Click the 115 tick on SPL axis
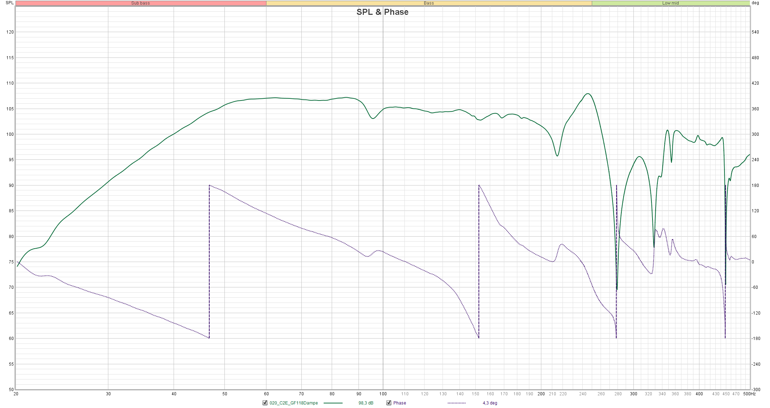770x408 pixels. click(10, 58)
